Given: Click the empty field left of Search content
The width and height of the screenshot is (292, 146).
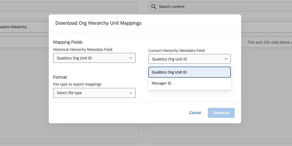Looking at the screenshot, I should [x=69, y=7].
